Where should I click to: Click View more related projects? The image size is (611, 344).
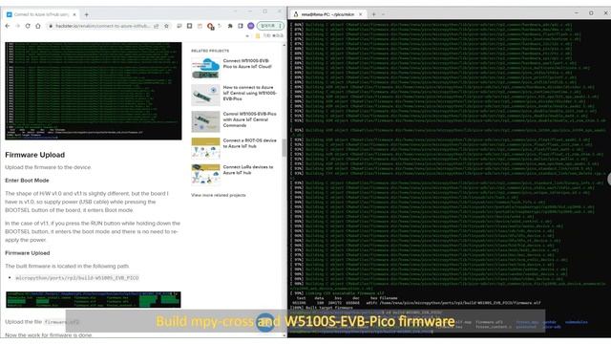coord(219,195)
